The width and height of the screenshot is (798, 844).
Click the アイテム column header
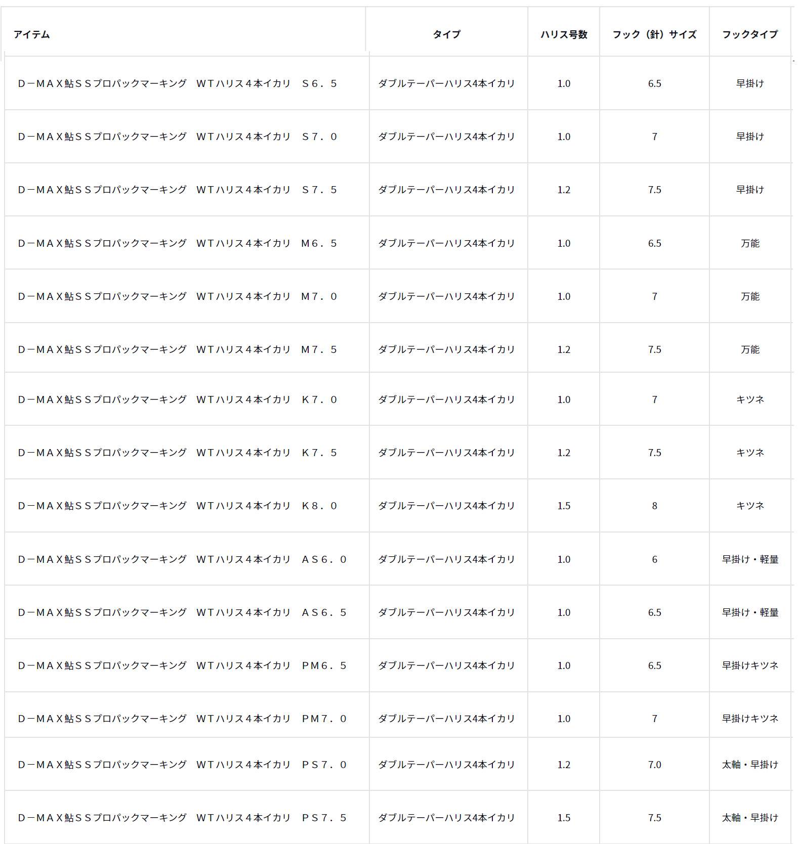pyautogui.click(x=31, y=34)
